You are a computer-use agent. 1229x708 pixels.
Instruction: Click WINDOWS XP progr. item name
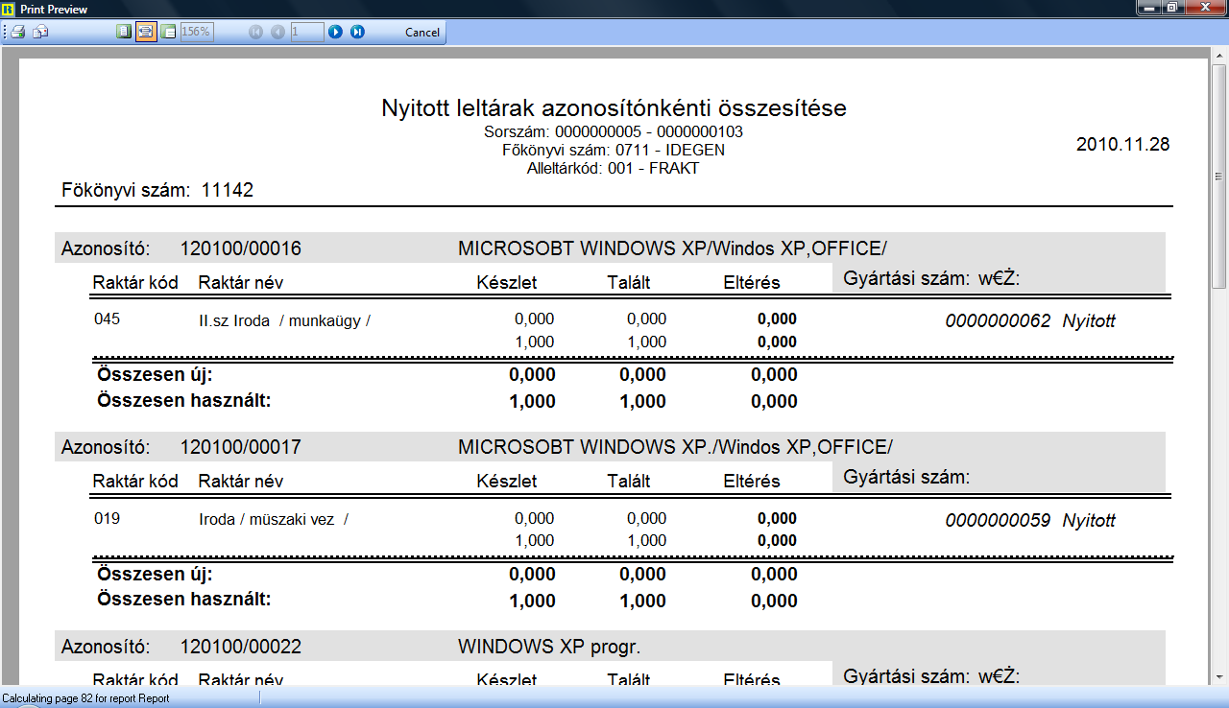(x=549, y=648)
